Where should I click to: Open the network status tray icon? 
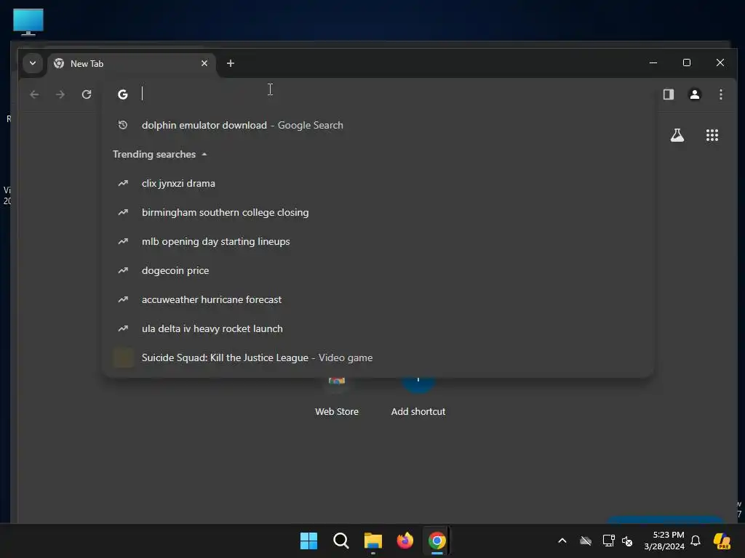pyautogui.click(x=608, y=541)
